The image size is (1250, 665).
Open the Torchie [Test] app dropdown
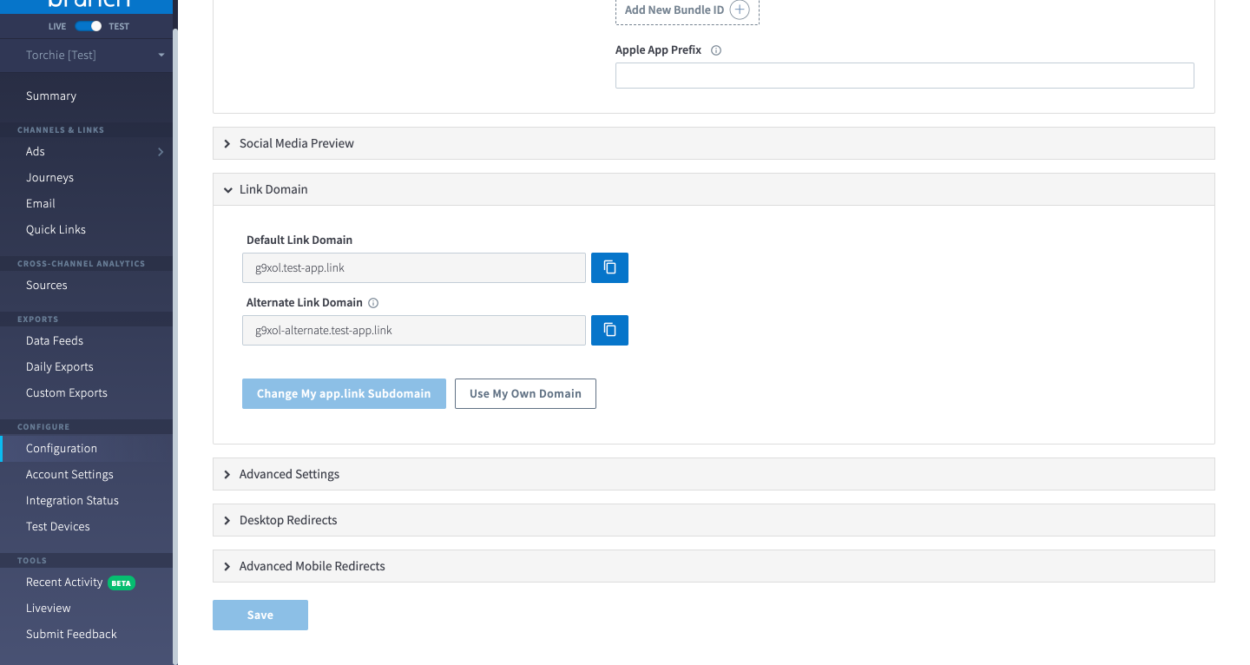click(161, 56)
